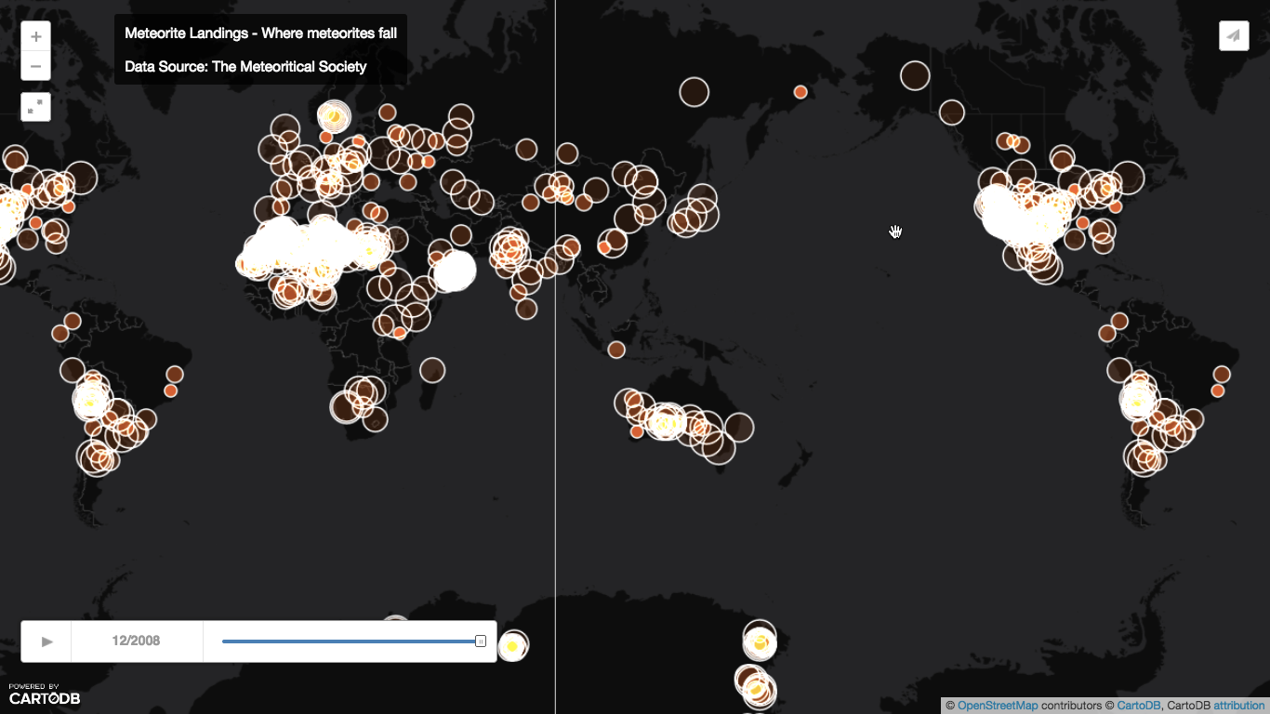Click the zoom in plus button
This screenshot has width=1270, height=714.
coord(35,37)
